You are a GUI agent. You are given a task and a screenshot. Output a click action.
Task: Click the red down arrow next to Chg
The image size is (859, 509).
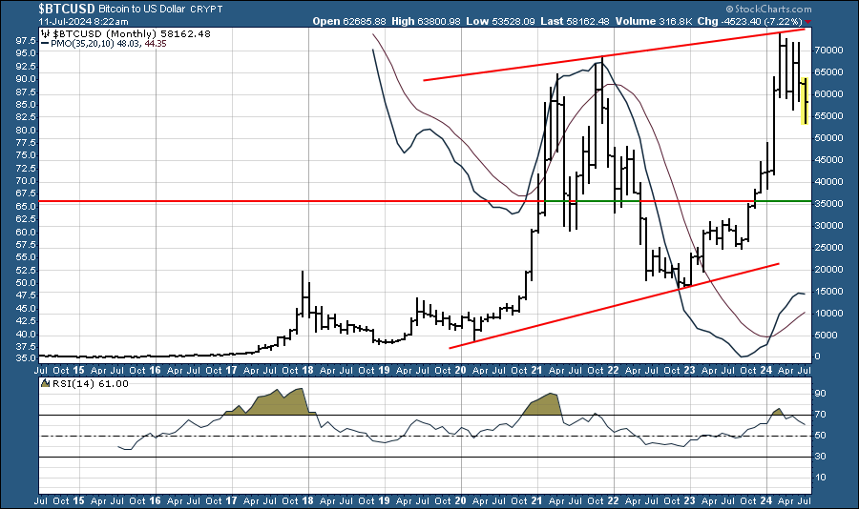(x=808, y=20)
